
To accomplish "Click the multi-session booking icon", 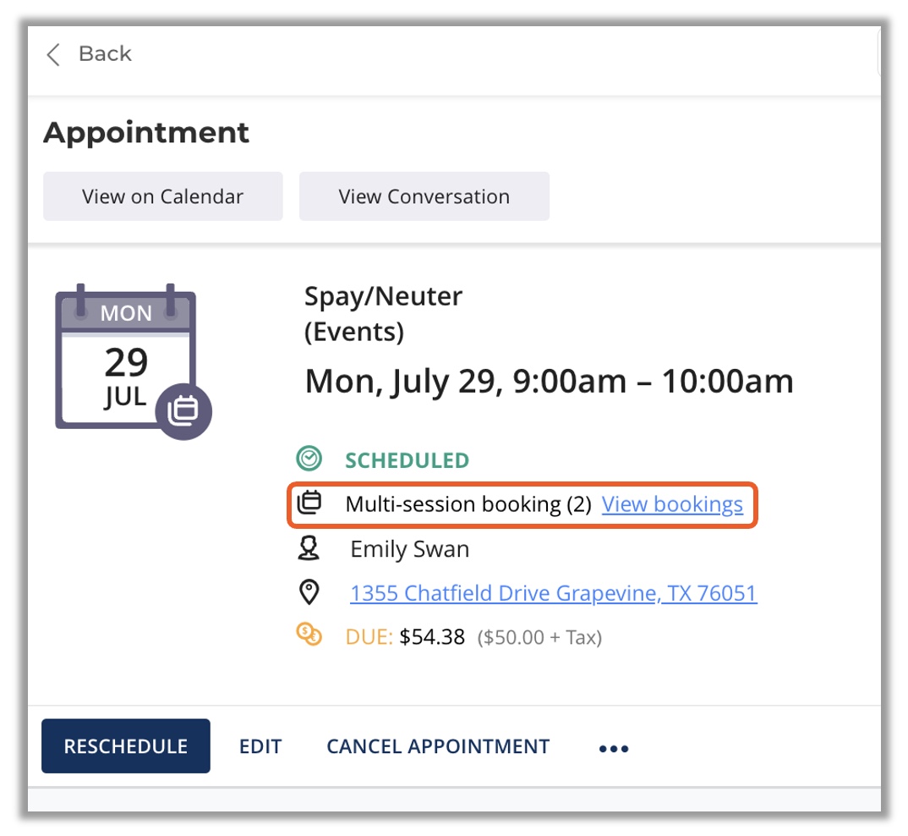I will [x=309, y=504].
